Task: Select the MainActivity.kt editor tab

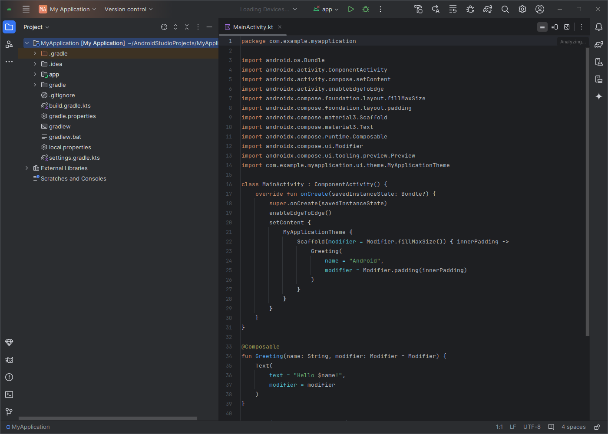Action: click(x=252, y=27)
